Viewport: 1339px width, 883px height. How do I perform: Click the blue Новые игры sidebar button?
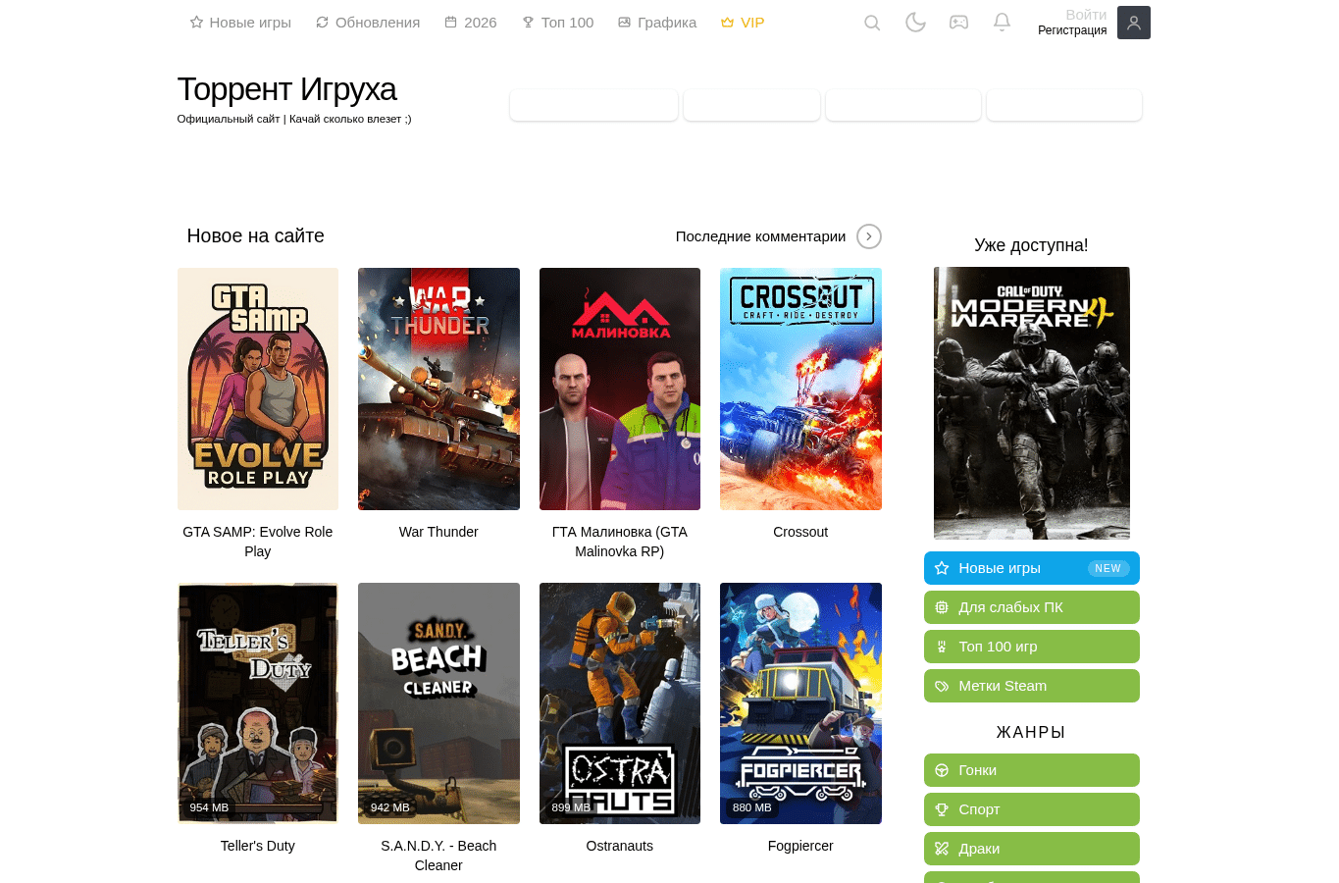(x=1032, y=568)
